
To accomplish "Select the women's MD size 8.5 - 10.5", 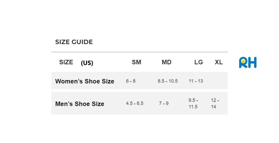I will (x=168, y=81).
